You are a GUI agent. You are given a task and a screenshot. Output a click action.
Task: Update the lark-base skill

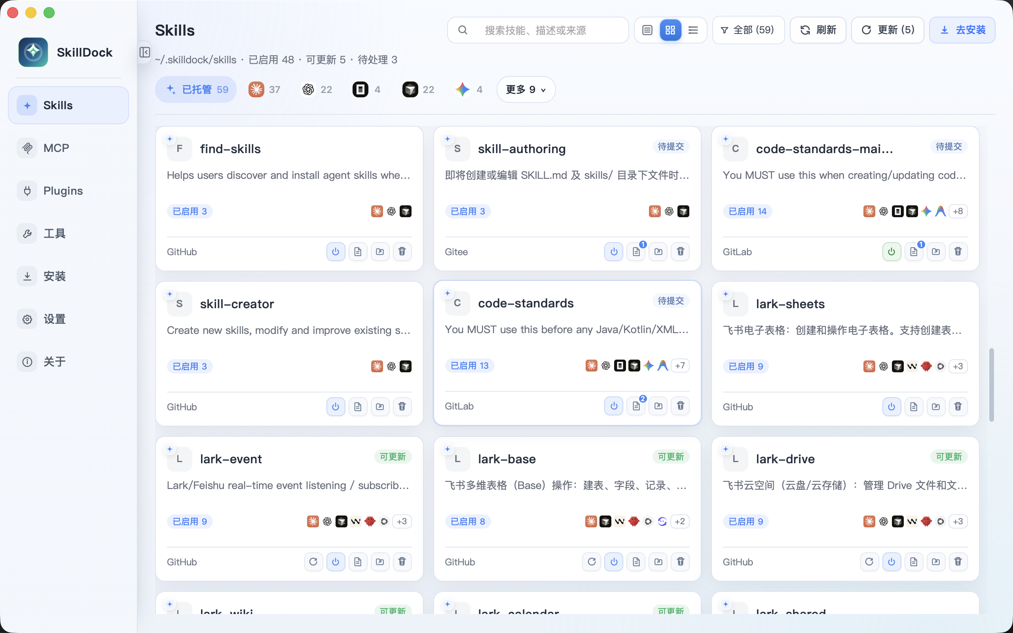[592, 561]
